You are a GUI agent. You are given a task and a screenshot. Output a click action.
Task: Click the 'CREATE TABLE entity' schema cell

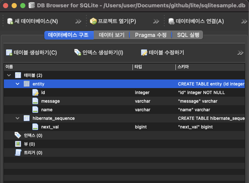pos(211,84)
